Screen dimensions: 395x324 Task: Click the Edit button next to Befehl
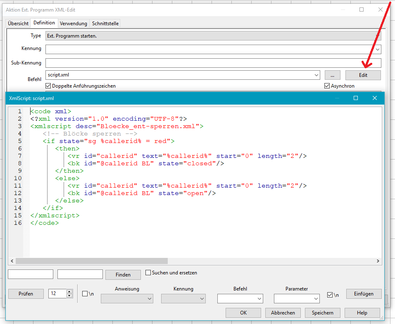(363, 75)
